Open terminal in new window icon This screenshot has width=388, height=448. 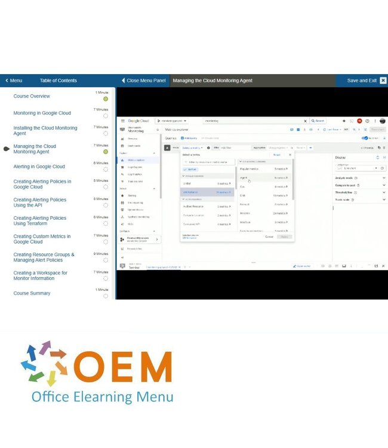(376, 266)
